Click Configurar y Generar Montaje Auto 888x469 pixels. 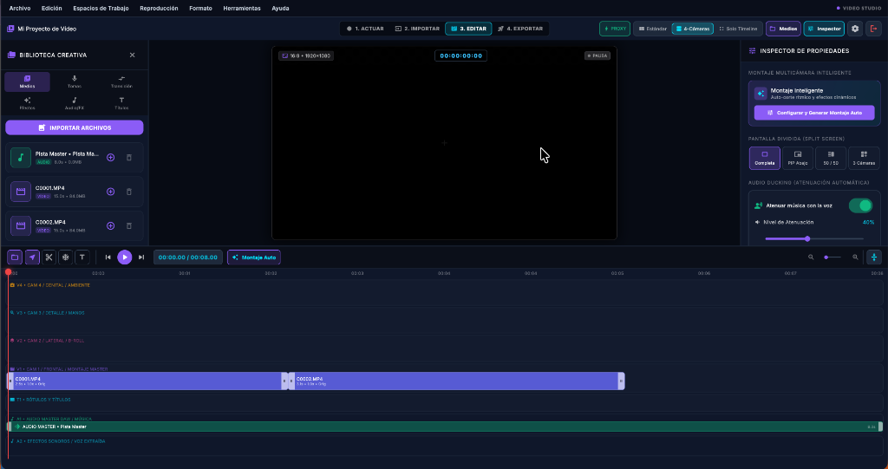pos(813,113)
